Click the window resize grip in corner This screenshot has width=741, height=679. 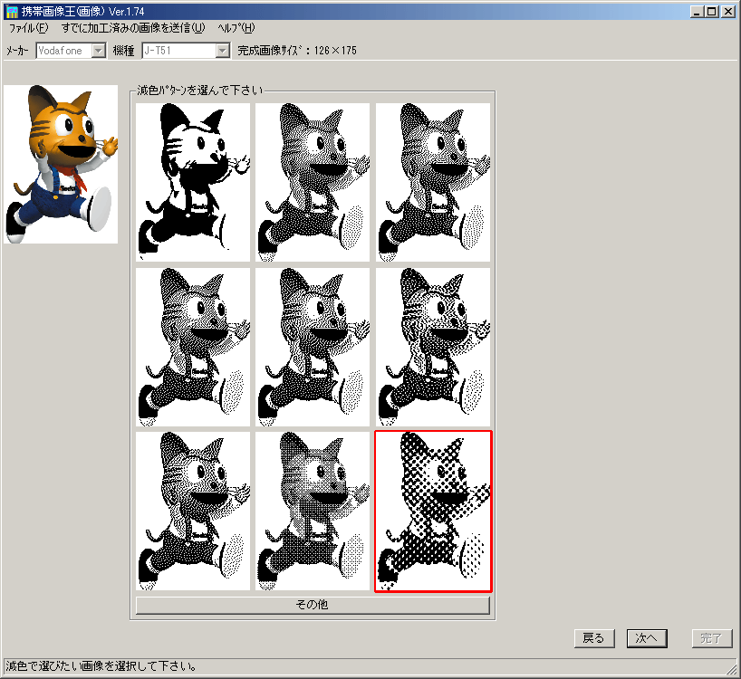pyautogui.click(x=732, y=669)
